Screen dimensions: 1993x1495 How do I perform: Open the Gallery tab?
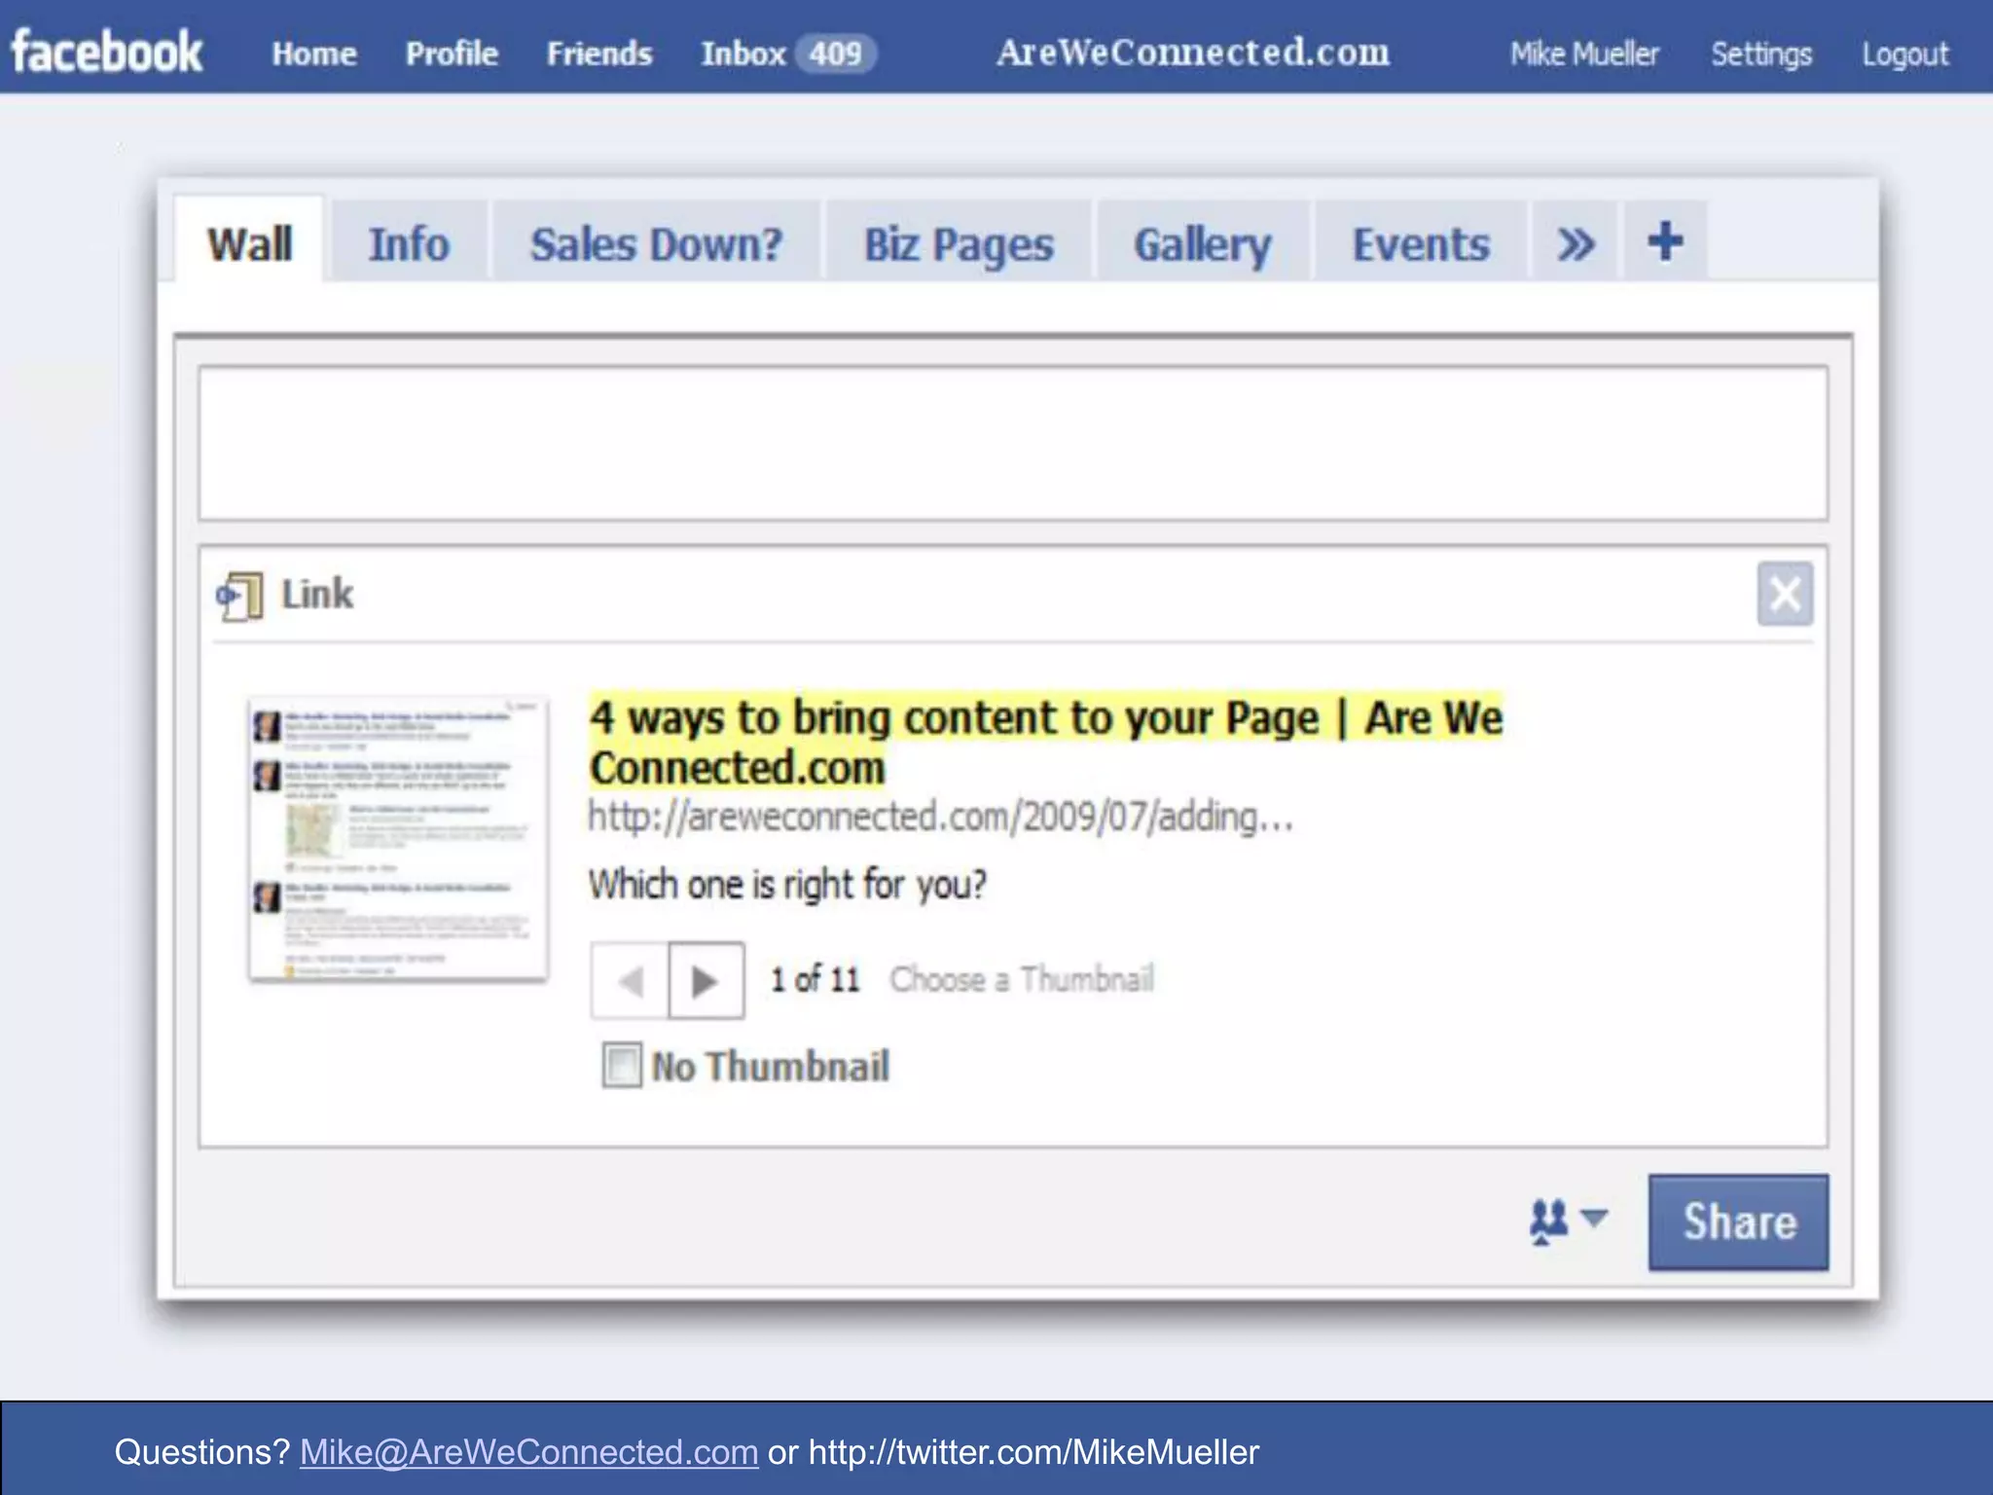tap(1203, 243)
